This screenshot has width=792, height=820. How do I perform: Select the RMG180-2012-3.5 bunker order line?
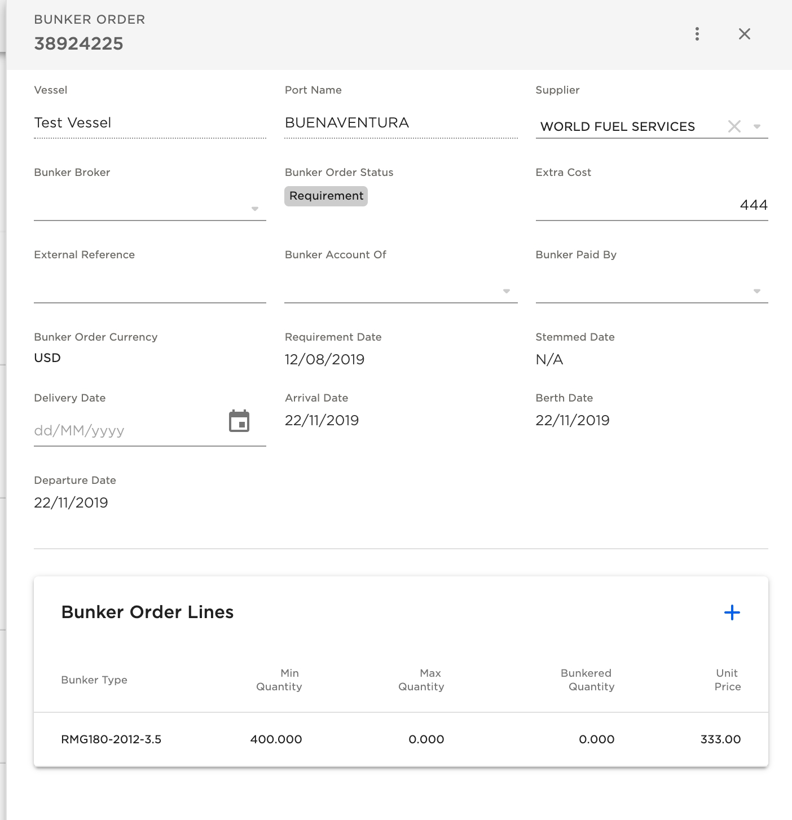[x=111, y=739]
